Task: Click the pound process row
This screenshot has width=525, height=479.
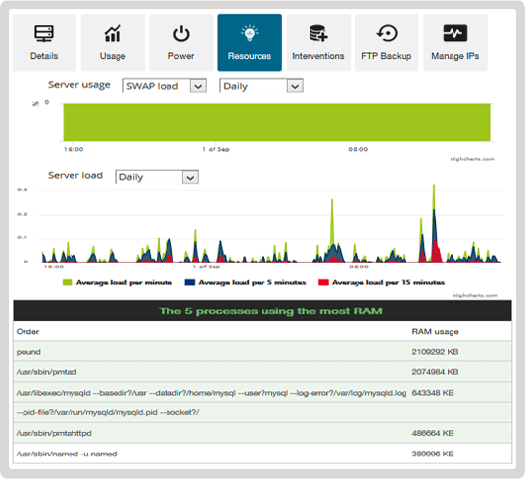Action: (x=262, y=352)
